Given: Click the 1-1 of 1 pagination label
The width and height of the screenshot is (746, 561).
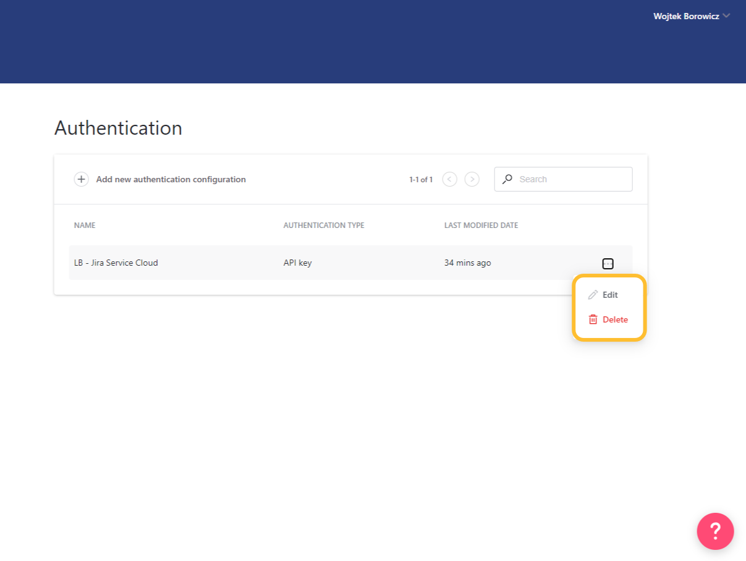Looking at the screenshot, I should [x=420, y=179].
